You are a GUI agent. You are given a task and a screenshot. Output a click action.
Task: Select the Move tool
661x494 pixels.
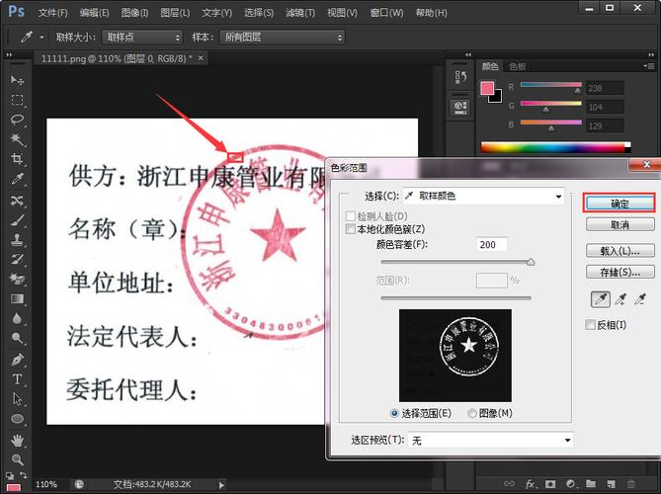click(17, 80)
